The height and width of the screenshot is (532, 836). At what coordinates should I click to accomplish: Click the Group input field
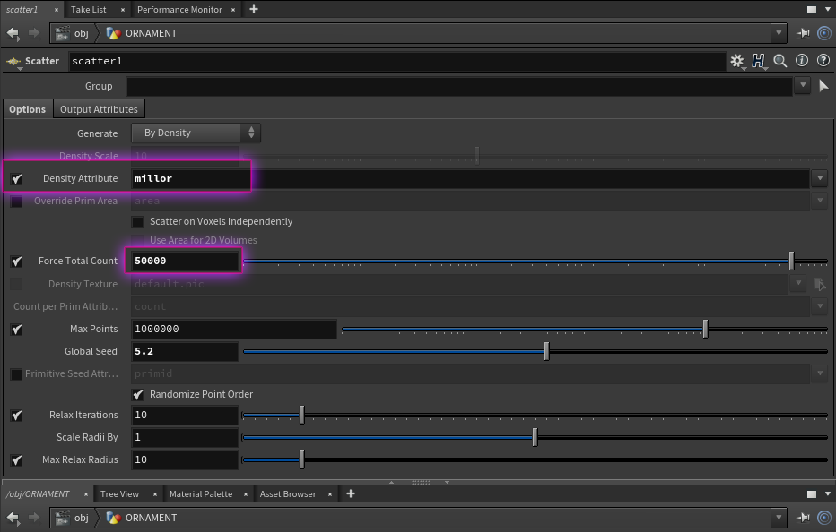(x=459, y=86)
